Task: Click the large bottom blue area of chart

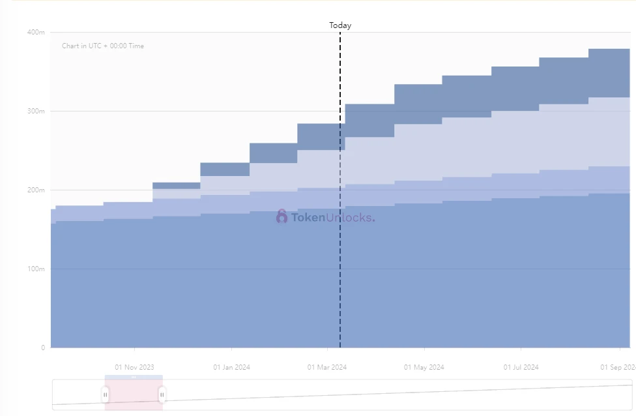Action: (x=340, y=284)
